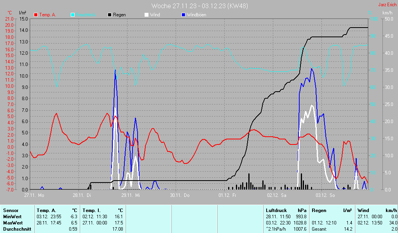The image size is (398, 233).
Task: Click the ^2.1hPa/h pressure trend value
Action: [276, 229]
